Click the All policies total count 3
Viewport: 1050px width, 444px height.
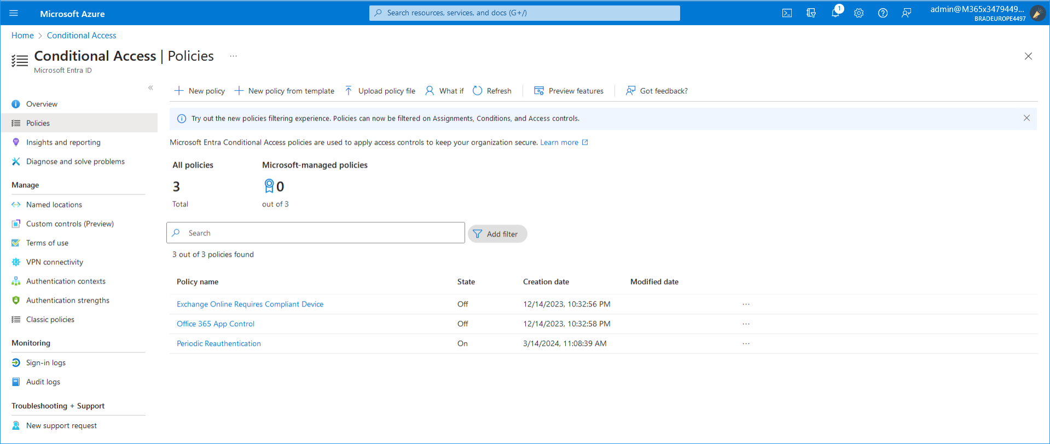coord(176,187)
